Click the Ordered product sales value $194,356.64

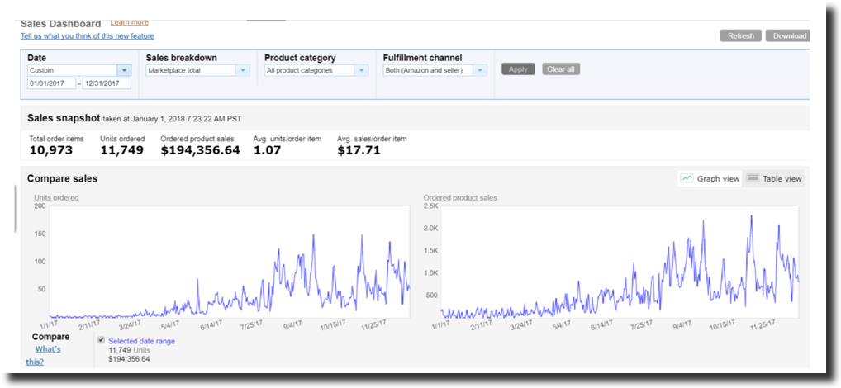tap(200, 150)
